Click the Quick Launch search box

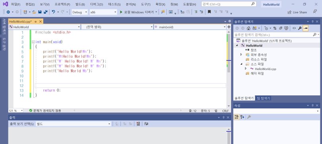coord(229,4)
